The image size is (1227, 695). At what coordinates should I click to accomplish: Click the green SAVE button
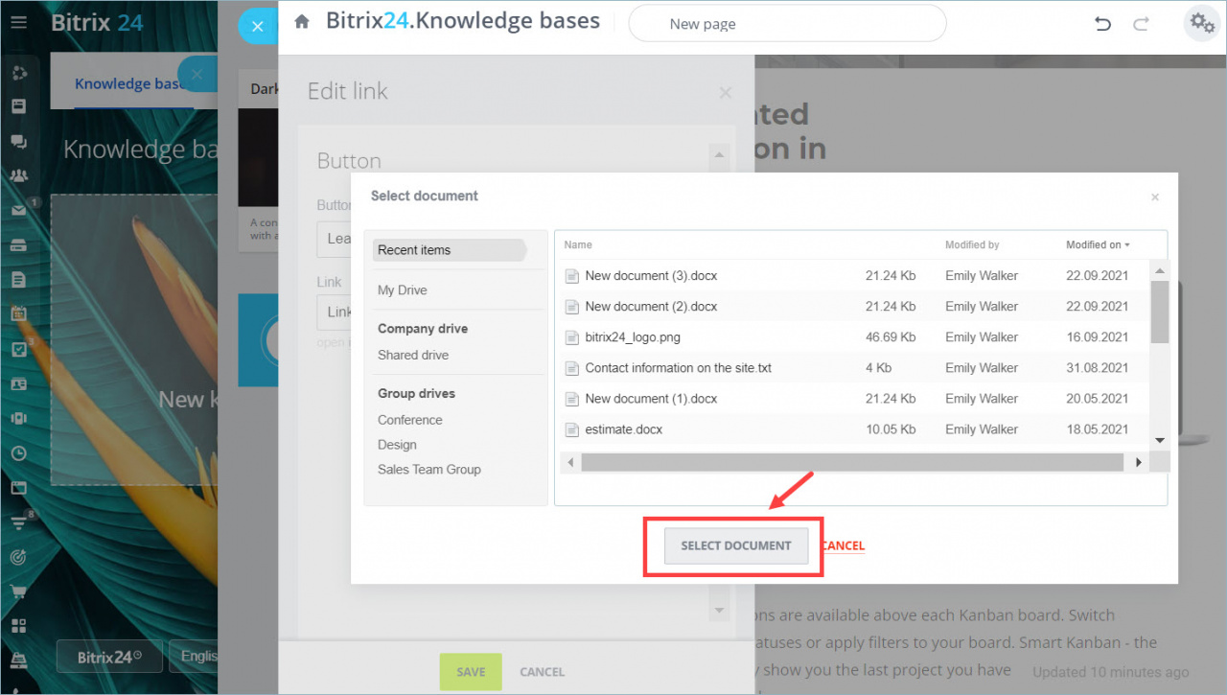pos(471,672)
